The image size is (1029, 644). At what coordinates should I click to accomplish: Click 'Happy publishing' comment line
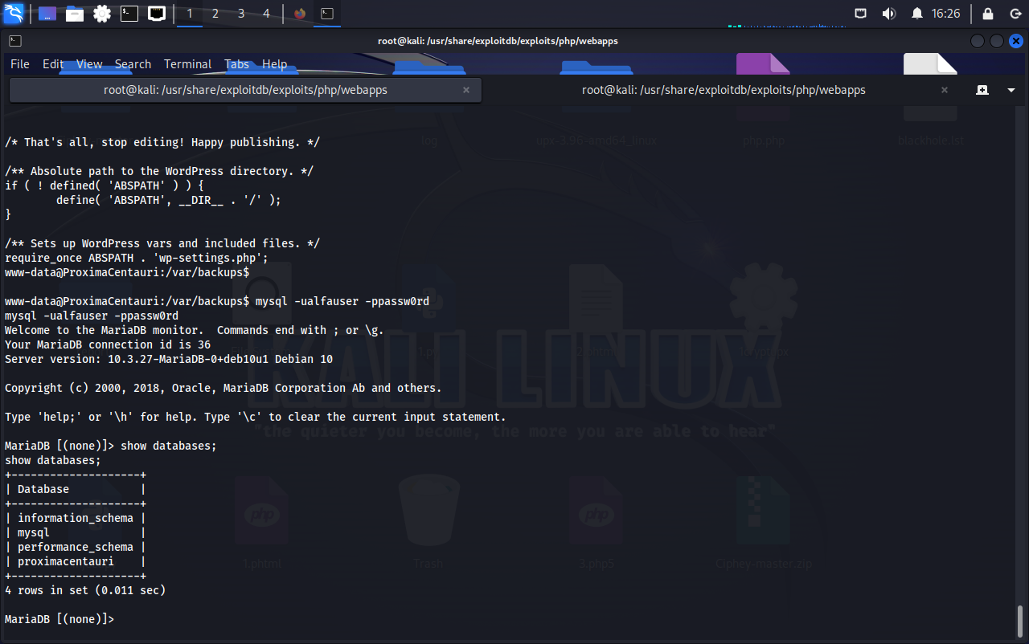[x=162, y=142]
